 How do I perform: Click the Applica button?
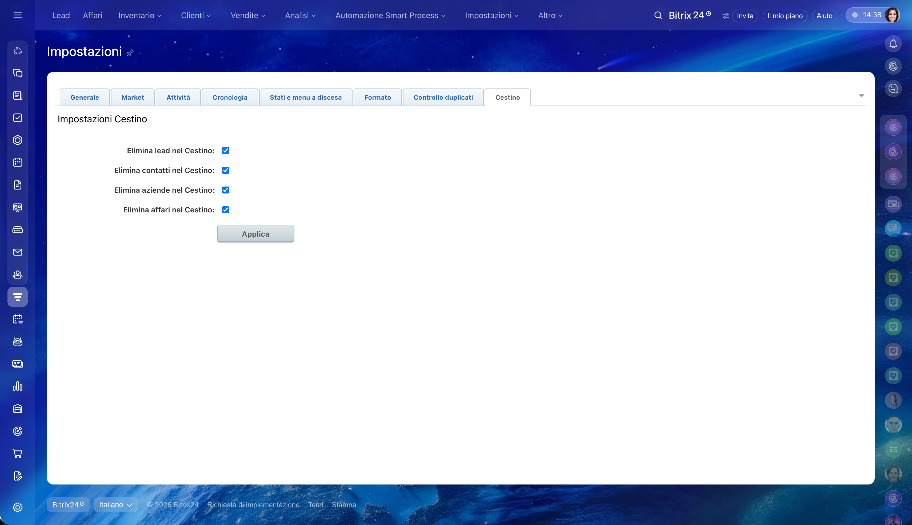click(x=255, y=234)
